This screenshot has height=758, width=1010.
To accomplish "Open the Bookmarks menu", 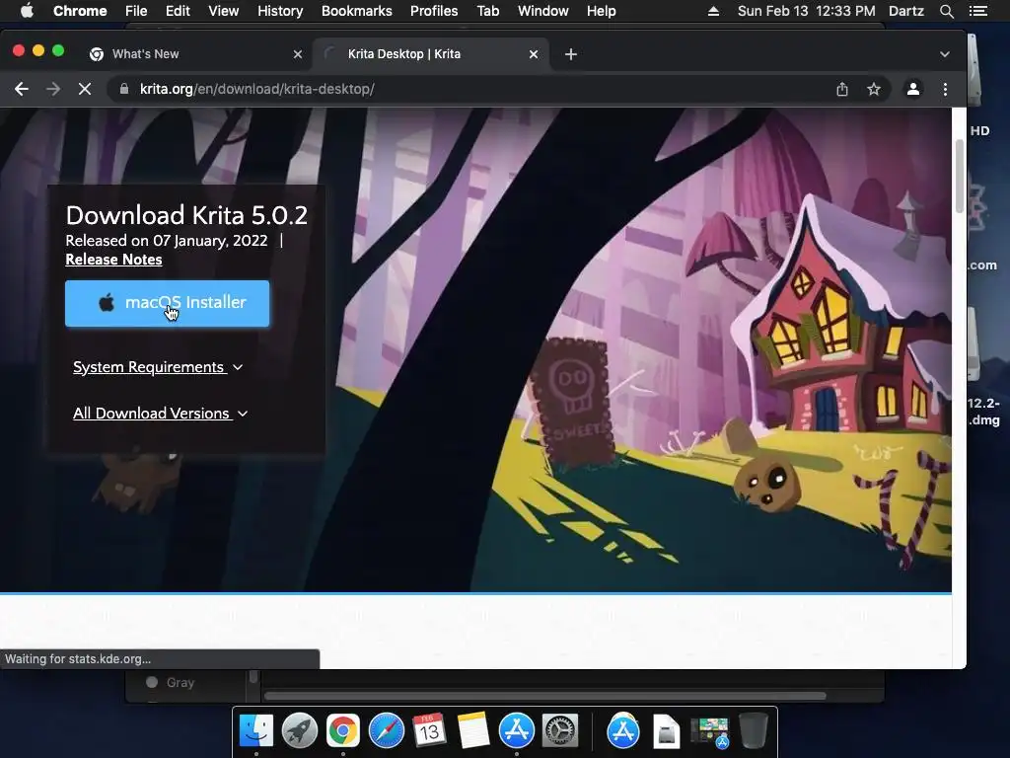I will click(x=357, y=11).
